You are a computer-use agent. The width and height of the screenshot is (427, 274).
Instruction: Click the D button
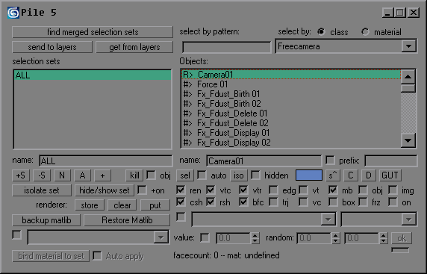[x=369, y=175]
